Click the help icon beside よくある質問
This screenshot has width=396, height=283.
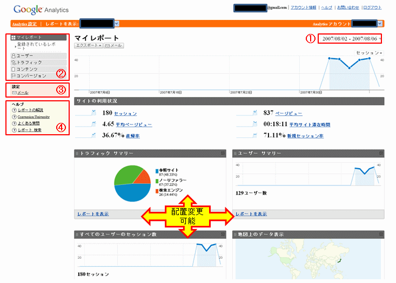[x=15, y=123]
